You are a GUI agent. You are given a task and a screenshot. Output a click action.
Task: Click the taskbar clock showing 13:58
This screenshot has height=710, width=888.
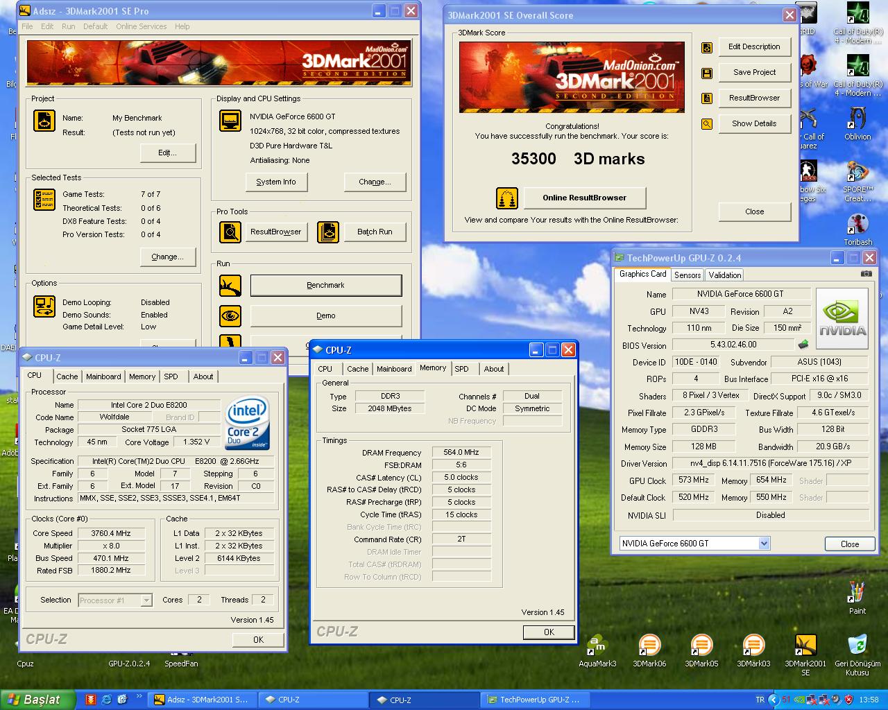[869, 700]
